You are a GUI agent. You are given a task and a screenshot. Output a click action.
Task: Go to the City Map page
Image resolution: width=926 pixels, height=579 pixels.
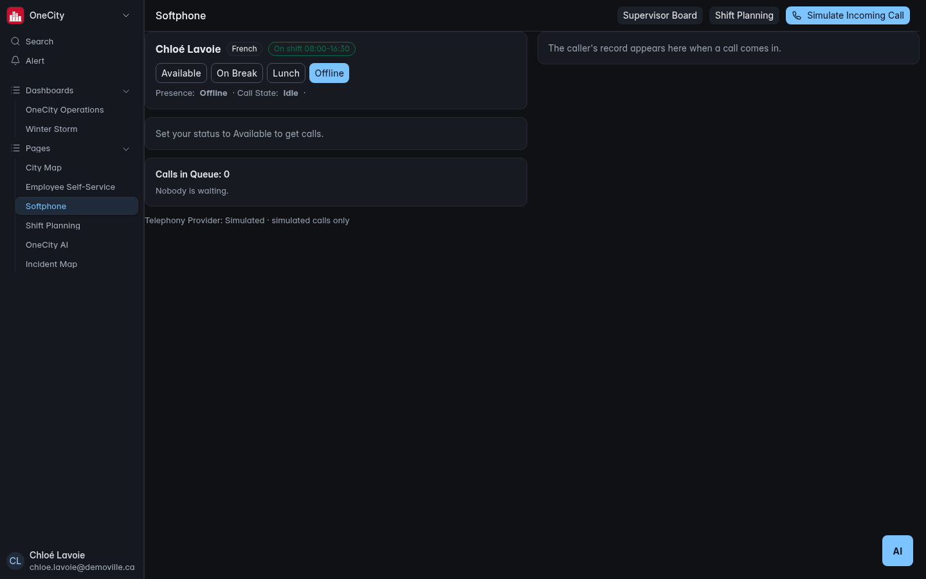click(77, 168)
